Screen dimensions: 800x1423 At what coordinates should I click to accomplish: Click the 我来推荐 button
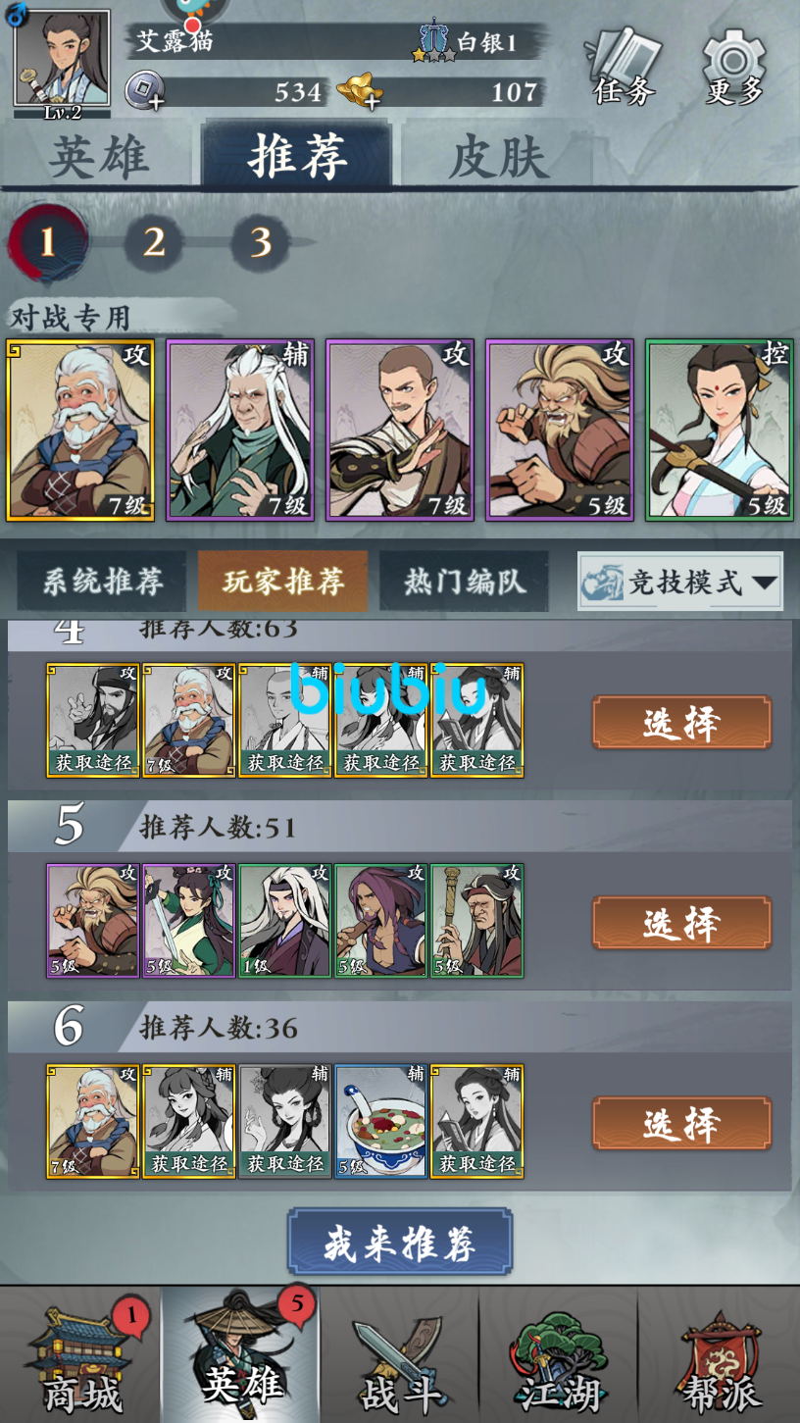(x=400, y=1242)
